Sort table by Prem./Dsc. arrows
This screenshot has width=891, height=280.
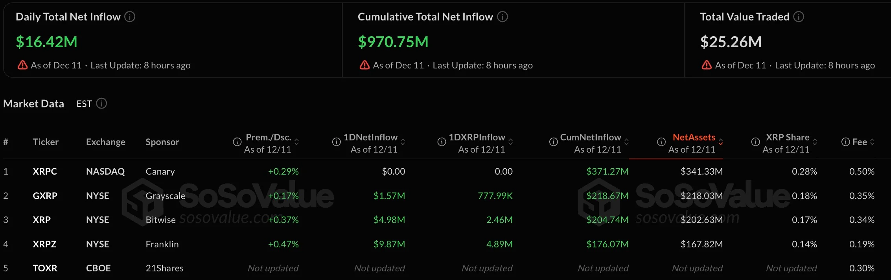coord(297,142)
